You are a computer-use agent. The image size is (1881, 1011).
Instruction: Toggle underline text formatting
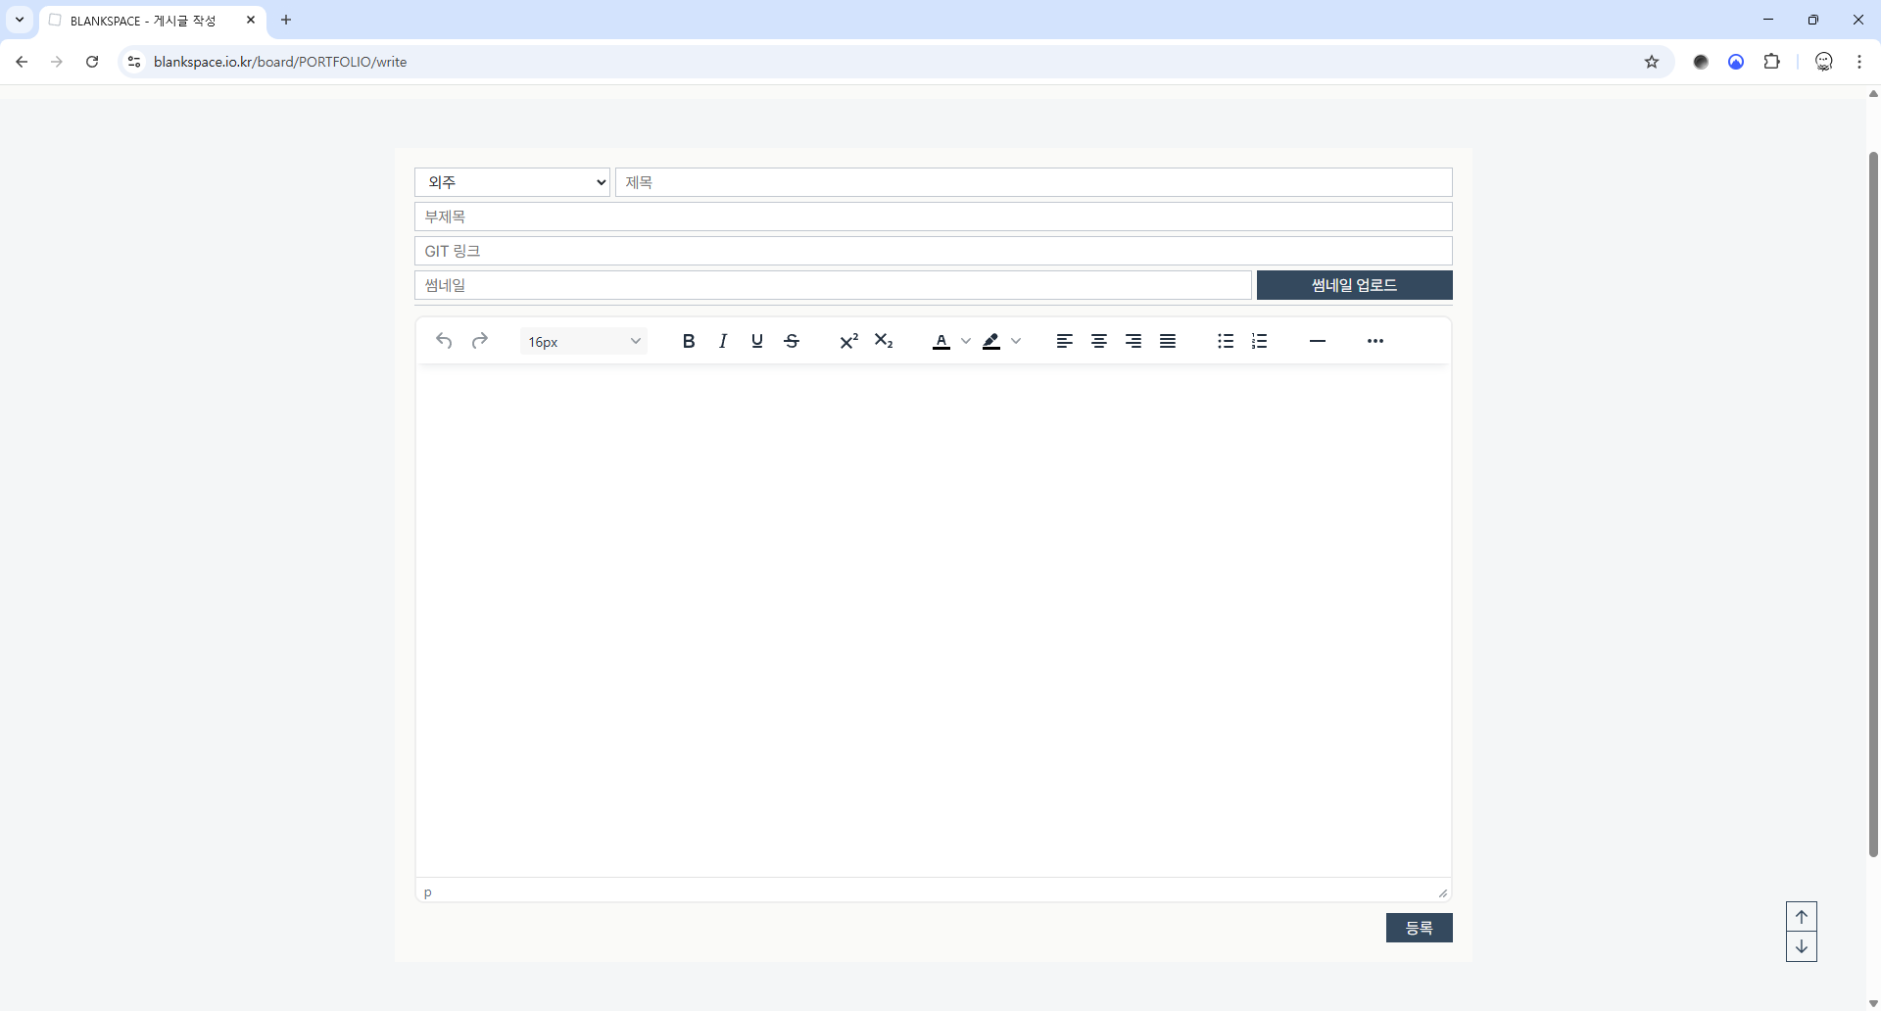757,341
